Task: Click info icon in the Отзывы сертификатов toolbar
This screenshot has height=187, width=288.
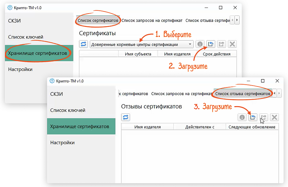Action: tap(242, 117)
